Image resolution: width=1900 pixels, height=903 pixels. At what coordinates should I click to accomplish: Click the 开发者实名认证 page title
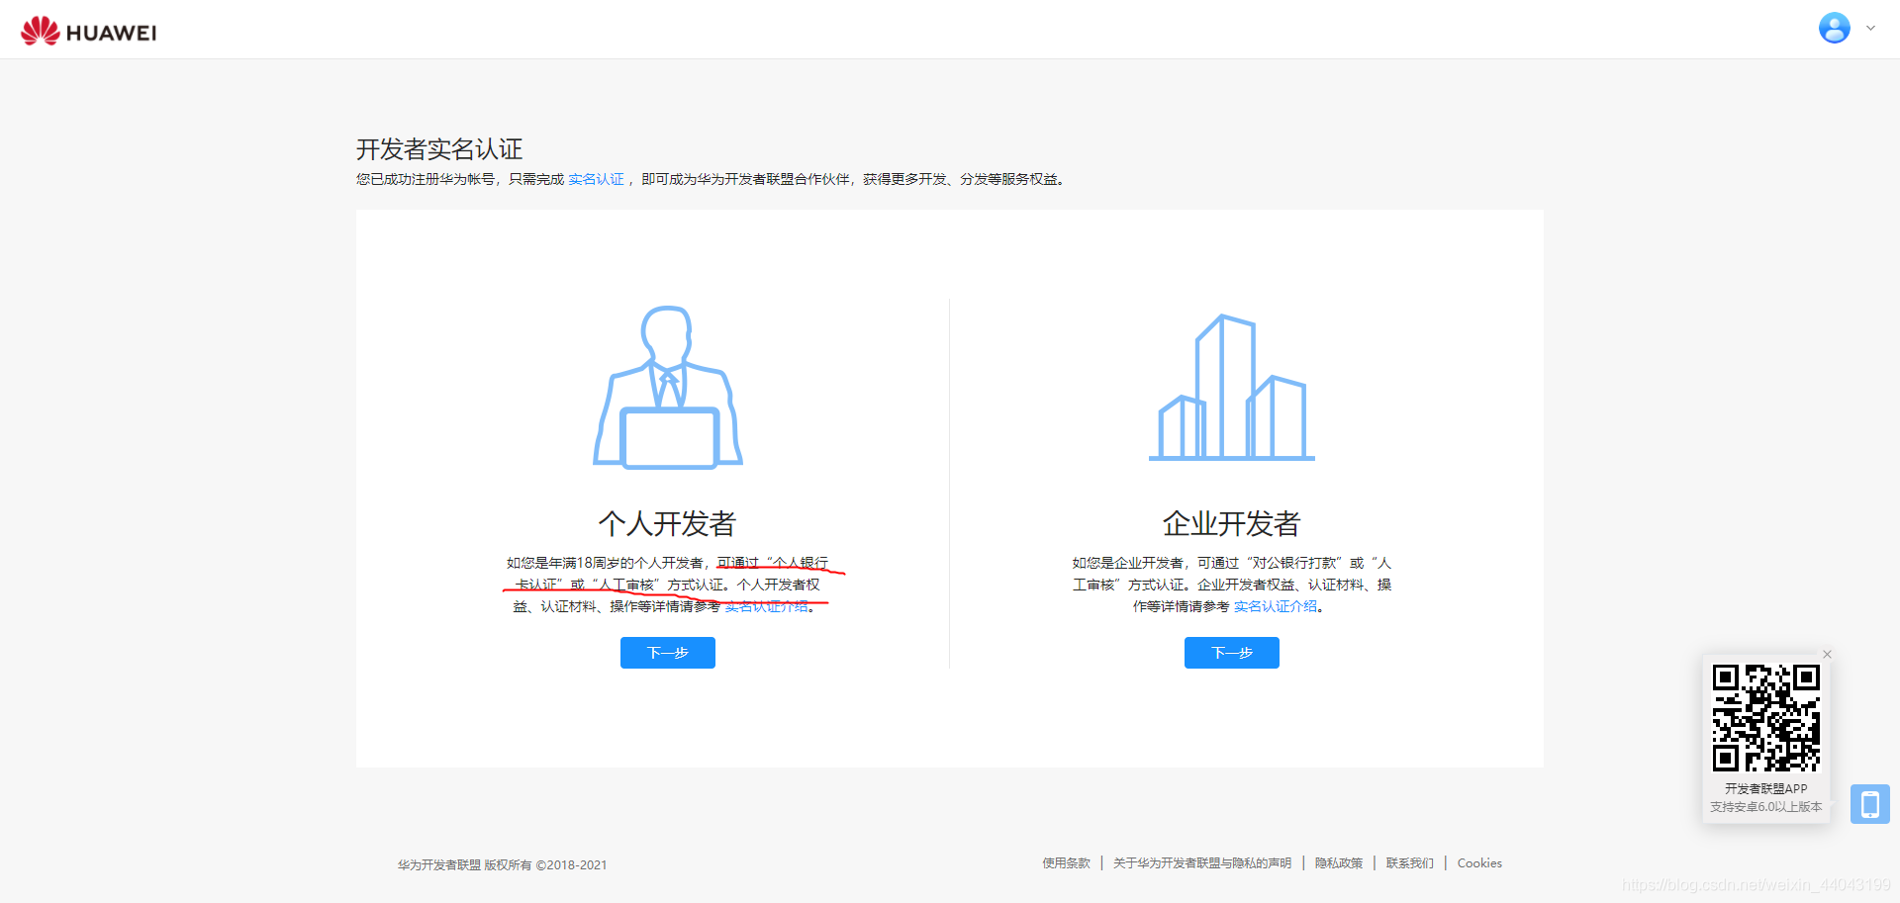439,149
